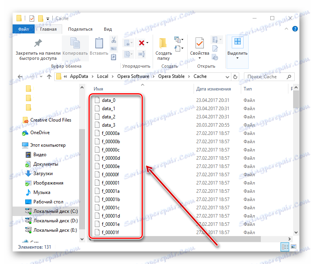This screenshot has width=312, height=264.
Task: Open the Файл tab
Action: click(x=24, y=29)
